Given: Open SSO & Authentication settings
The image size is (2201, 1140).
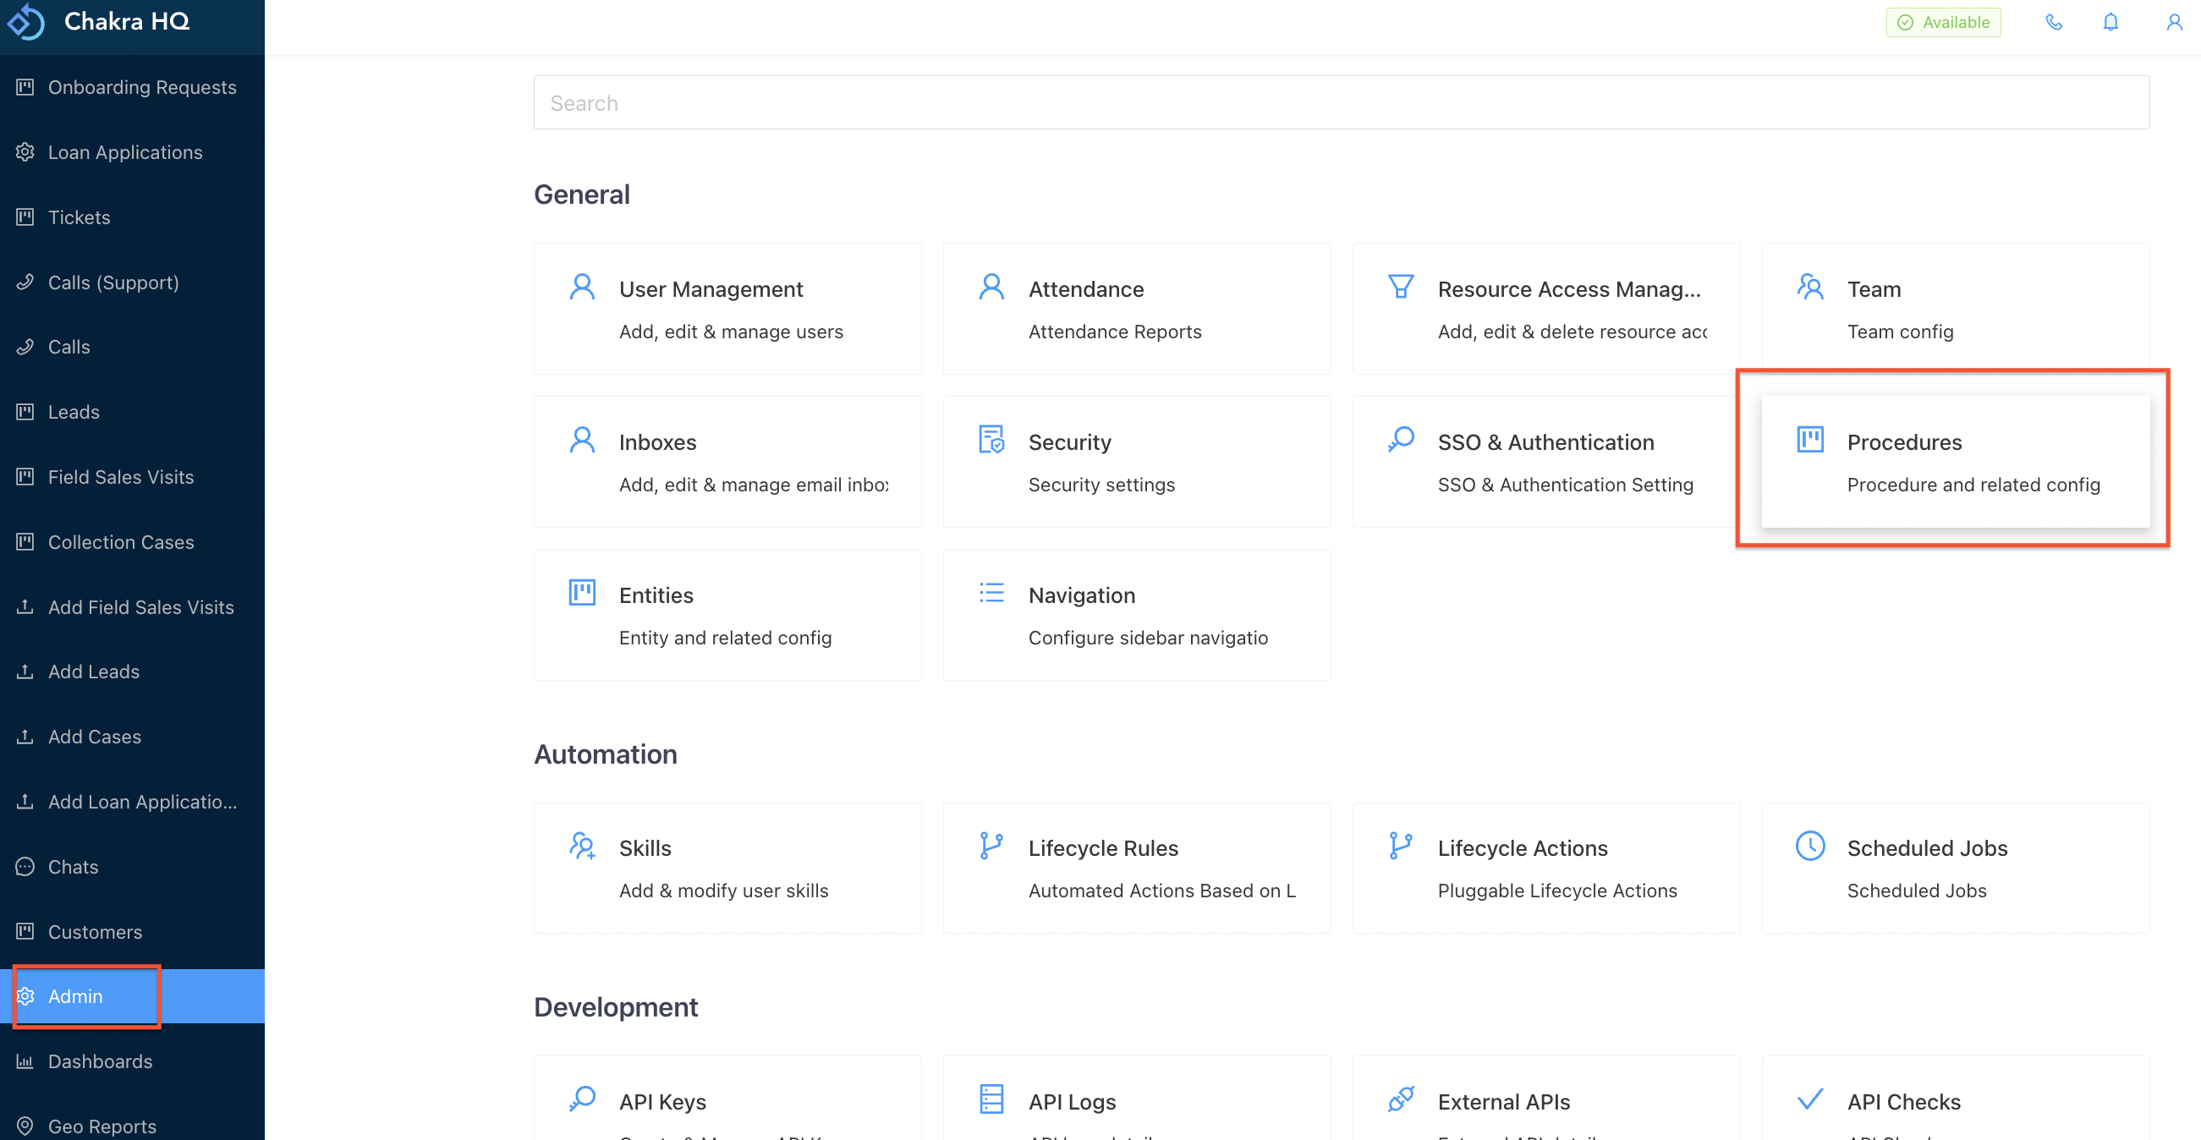Looking at the screenshot, I should click(x=1545, y=461).
